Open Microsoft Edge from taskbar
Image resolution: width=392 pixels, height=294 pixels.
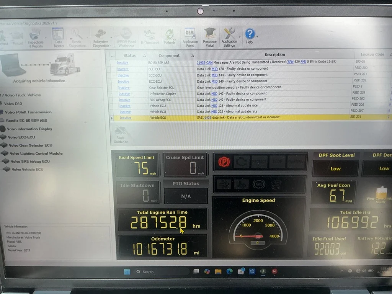tap(230, 271)
